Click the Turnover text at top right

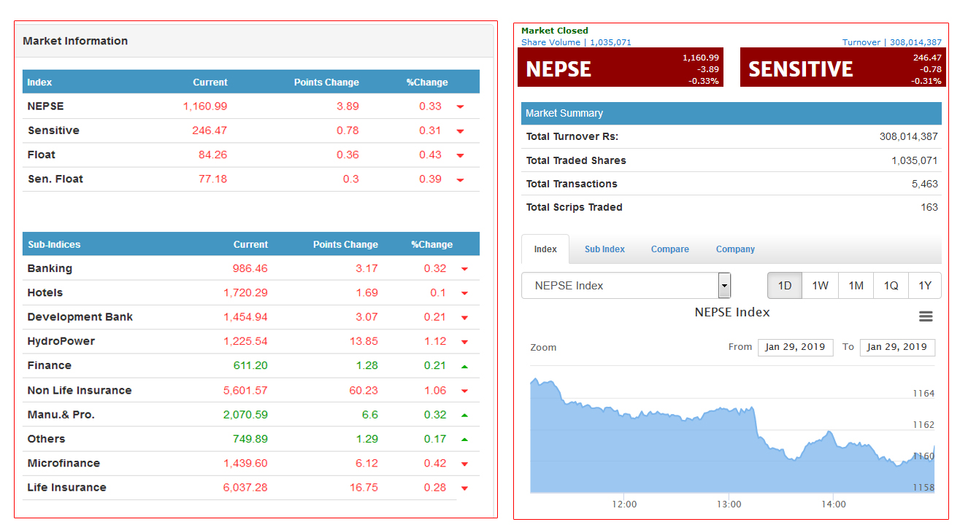coord(892,42)
